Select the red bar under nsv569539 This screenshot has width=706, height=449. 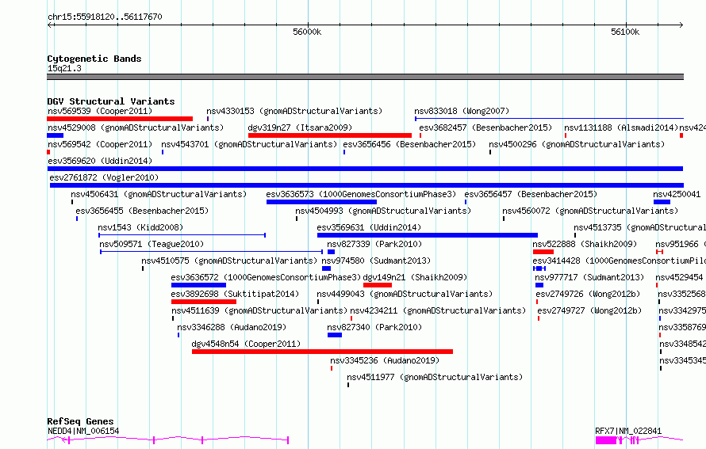pyautogui.click(x=120, y=119)
